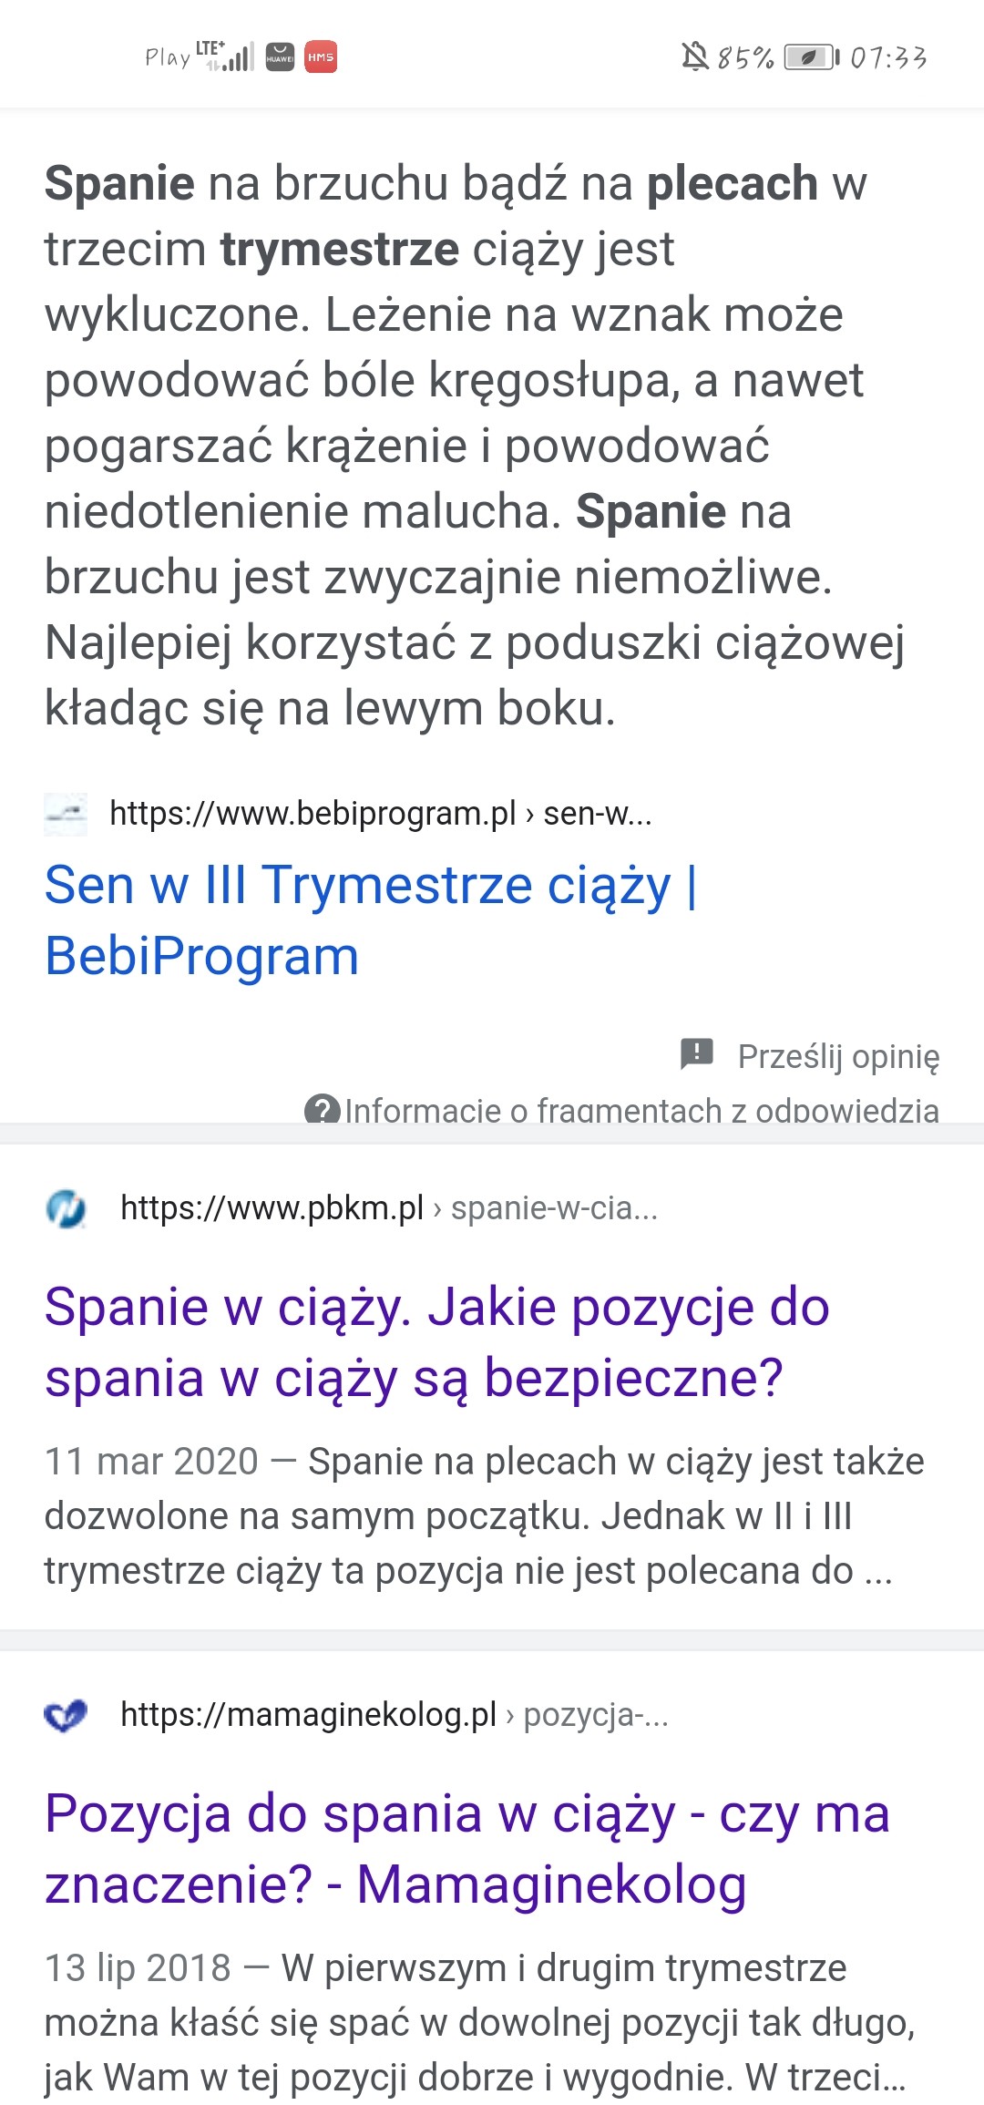The height and width of the screenshot is (2105, 984).
Task: Click the mamaginekolog.pl heart favicon
Action: click(66, 1716)
